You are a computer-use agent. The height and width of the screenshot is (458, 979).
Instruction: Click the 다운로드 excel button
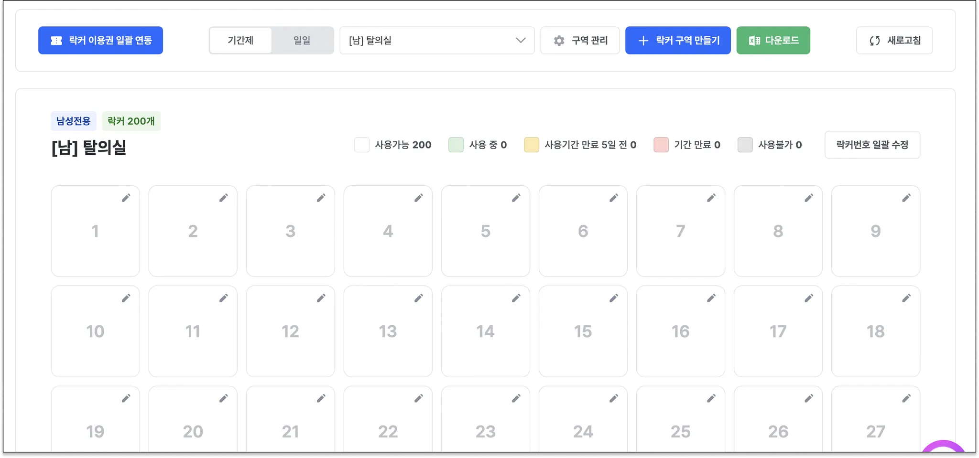(x=773, y=41)
